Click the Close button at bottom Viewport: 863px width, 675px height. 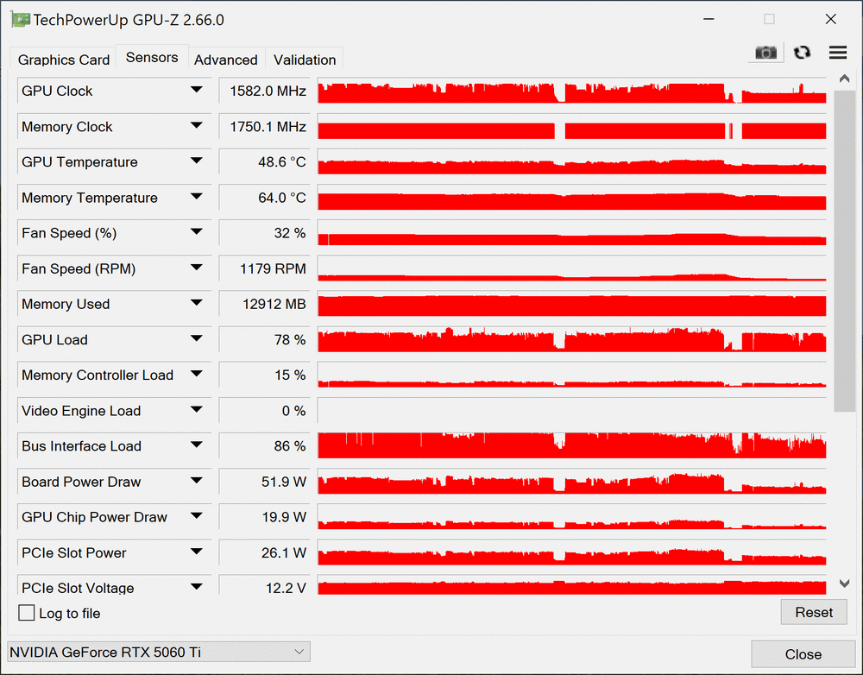(x=803, y=654)
